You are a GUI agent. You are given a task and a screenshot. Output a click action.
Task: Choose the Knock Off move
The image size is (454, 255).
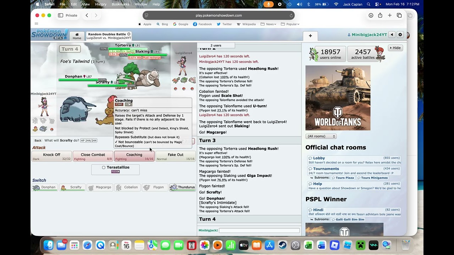pos(51,156)
